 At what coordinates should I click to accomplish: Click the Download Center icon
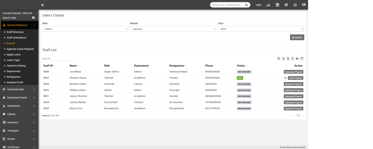coord(4,97)
